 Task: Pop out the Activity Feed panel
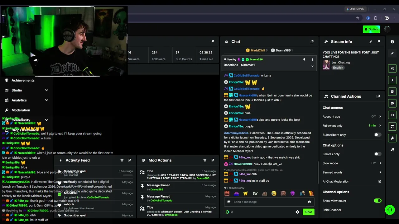coord(129,160)
